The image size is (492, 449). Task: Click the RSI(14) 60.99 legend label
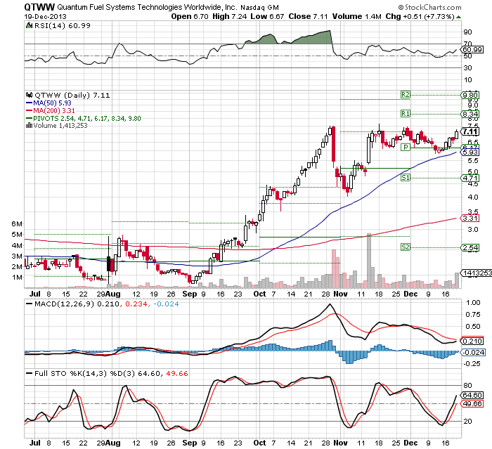(62, 25)
